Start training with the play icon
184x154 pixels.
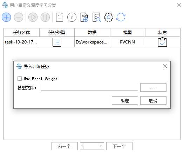(x=33, y=17)
